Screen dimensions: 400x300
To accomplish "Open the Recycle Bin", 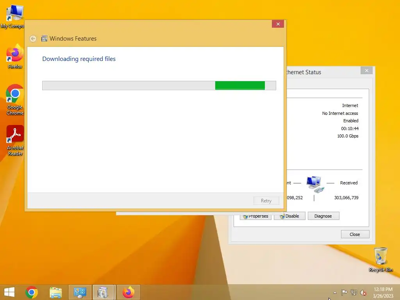I will coord(380,259).
